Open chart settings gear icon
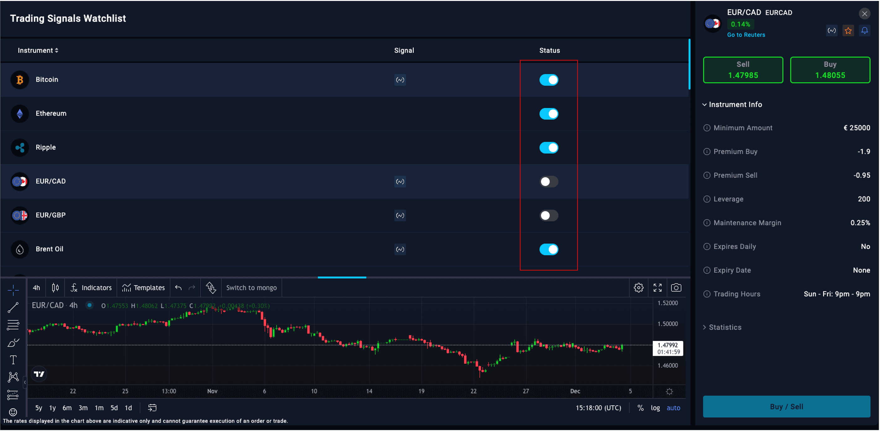The image size is (880, 431). pos(638,288)
